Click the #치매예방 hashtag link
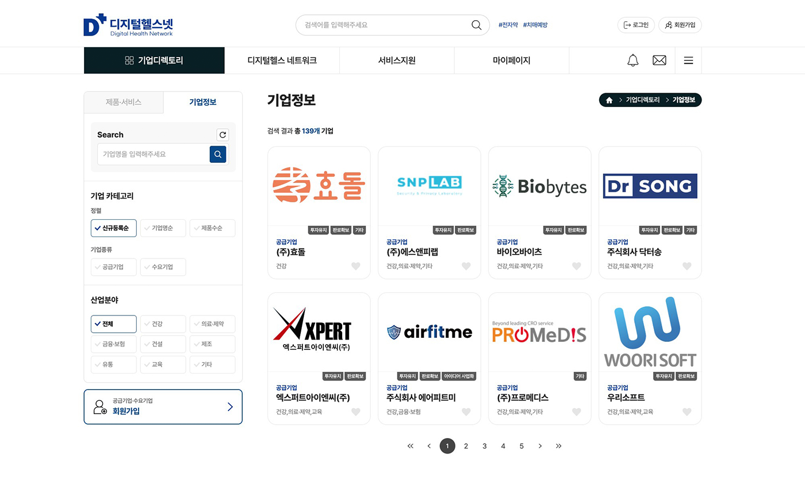The image size is (805, 495). 535,25
